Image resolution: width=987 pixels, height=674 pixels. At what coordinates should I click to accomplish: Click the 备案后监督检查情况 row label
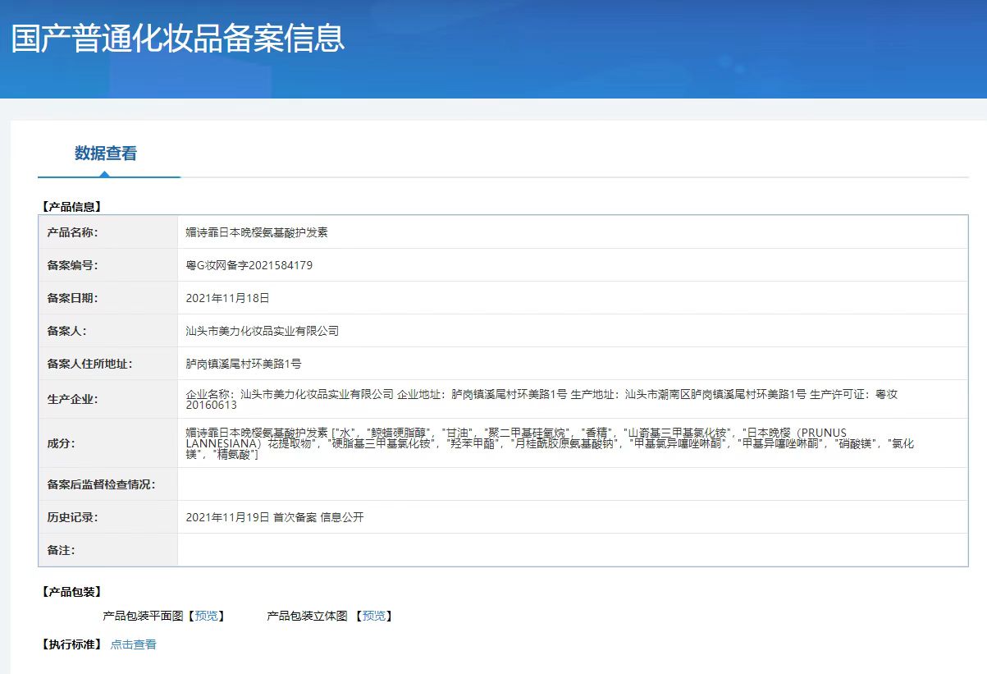click(x=101, y=484)
